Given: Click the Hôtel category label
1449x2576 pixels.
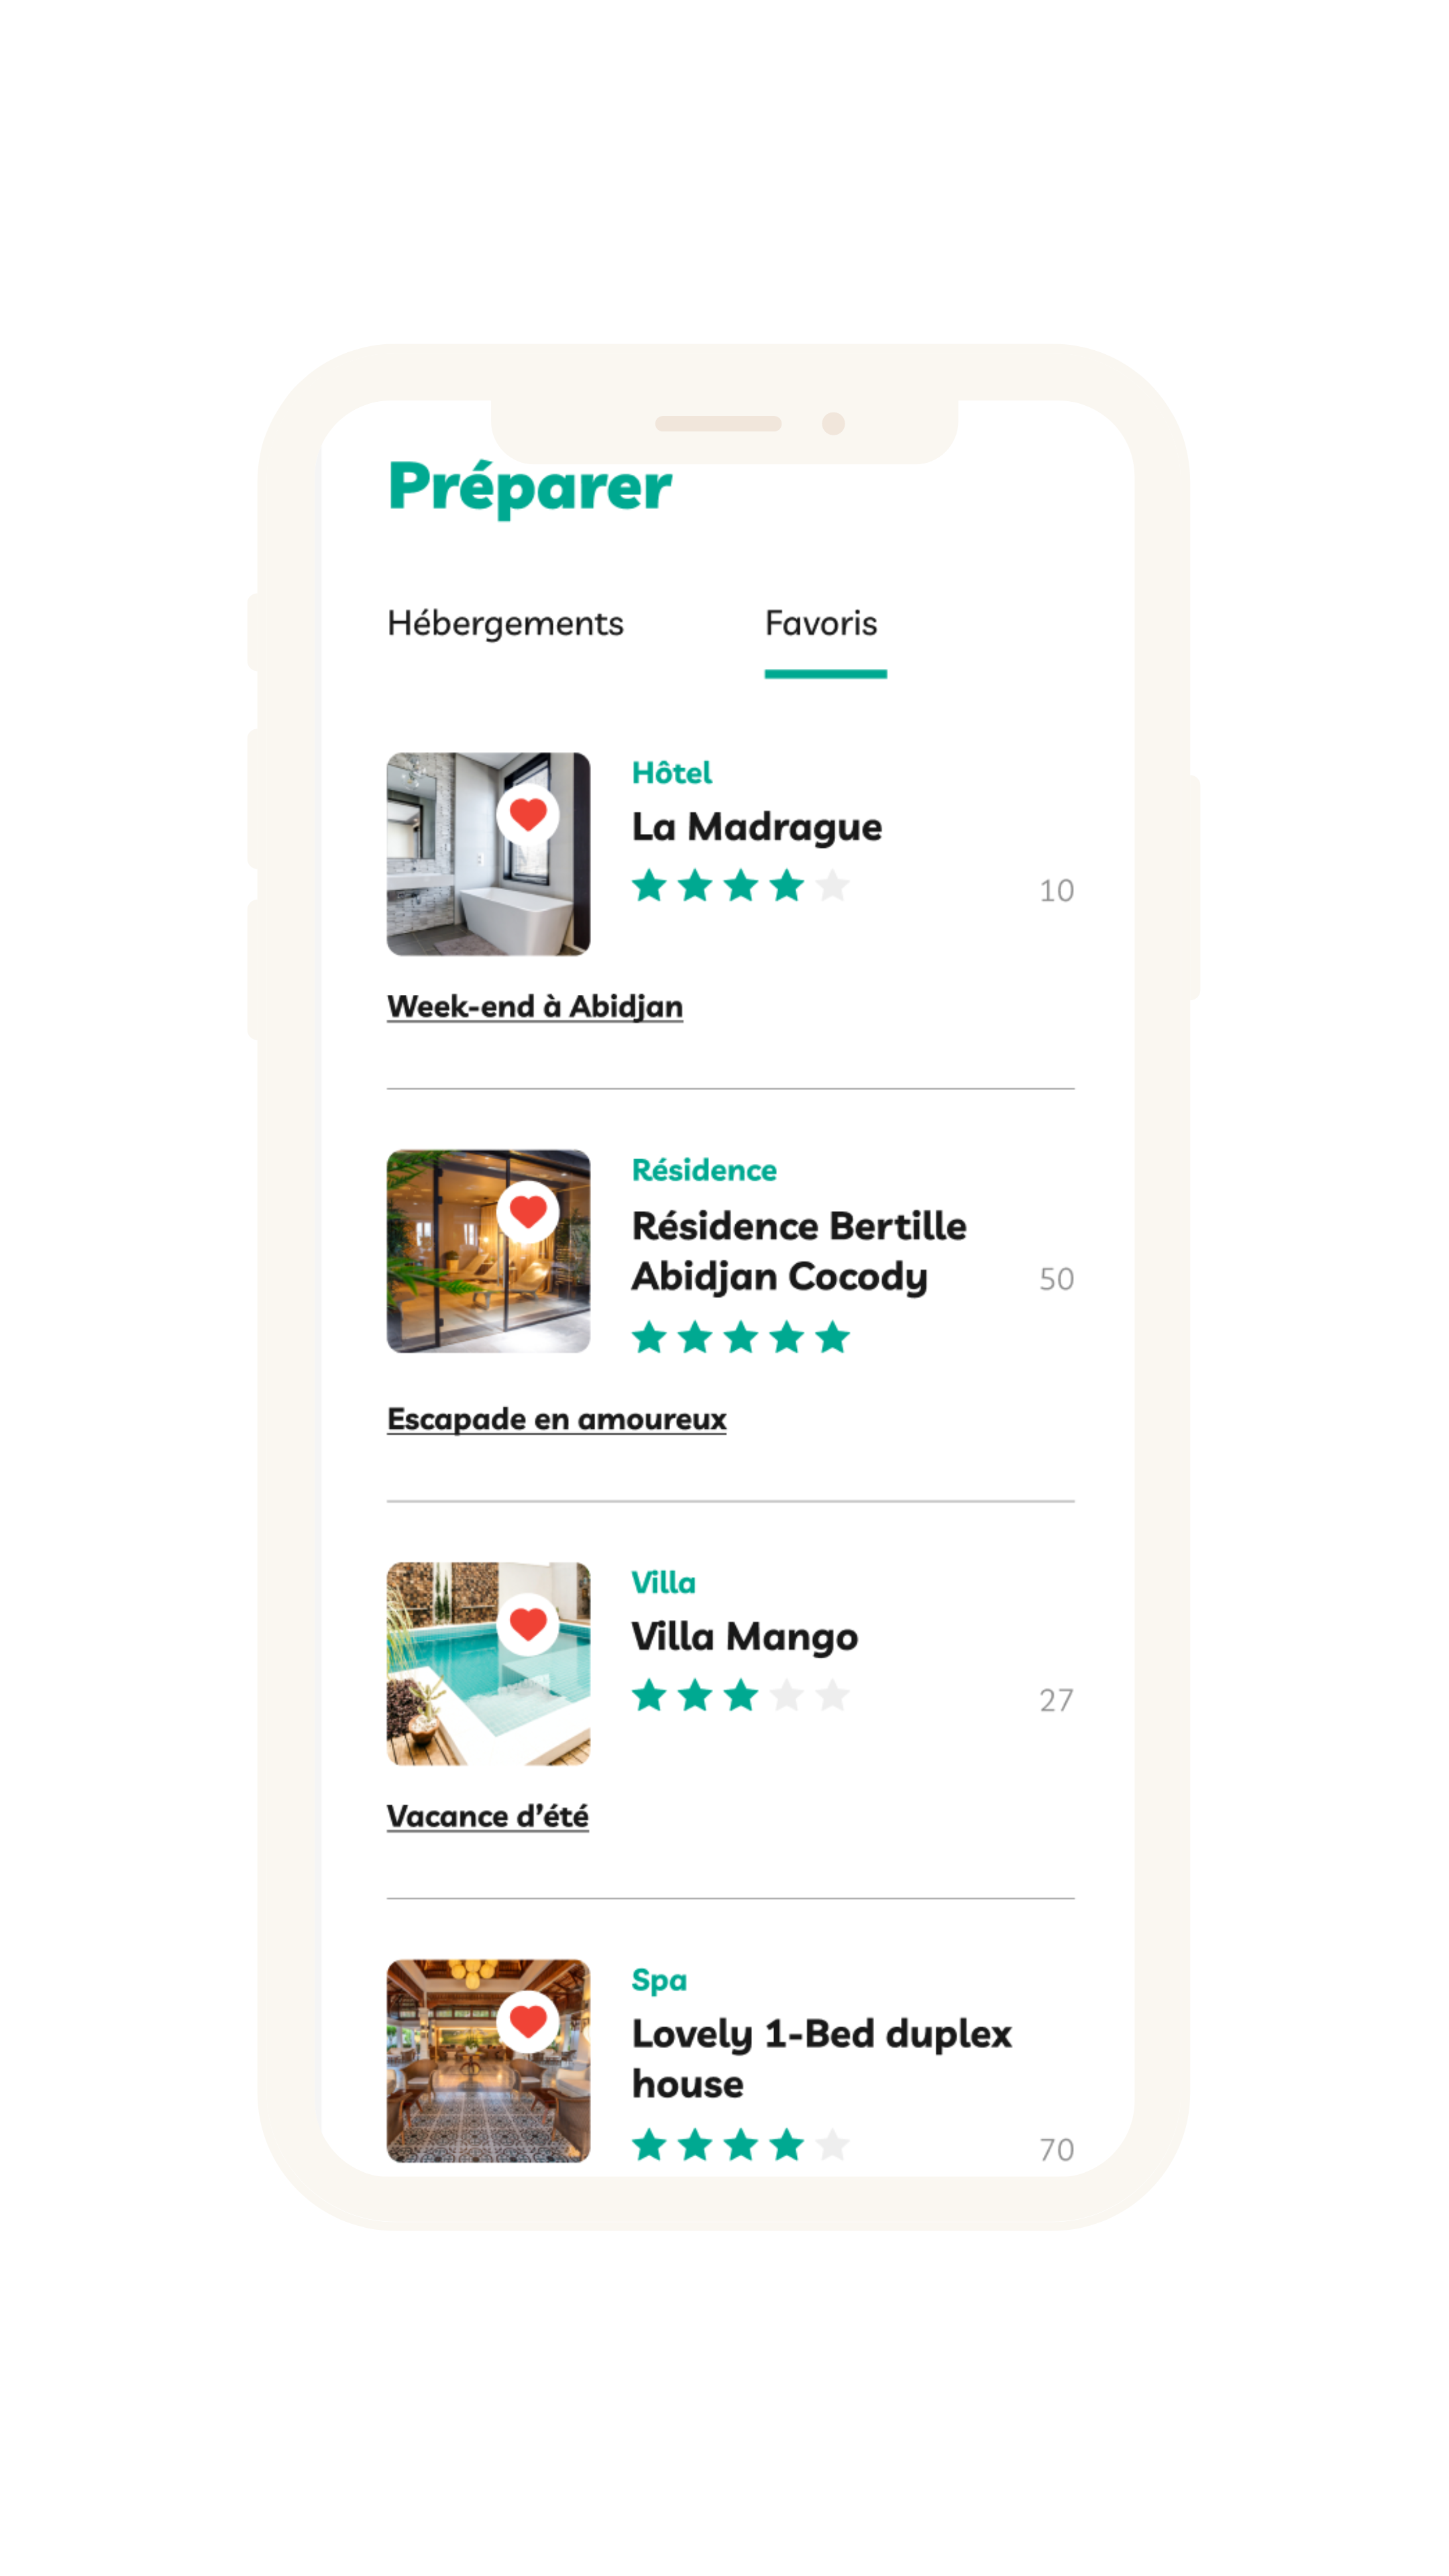Looking at the screenshot, I should pyautogui.click(x=672, y=773).
